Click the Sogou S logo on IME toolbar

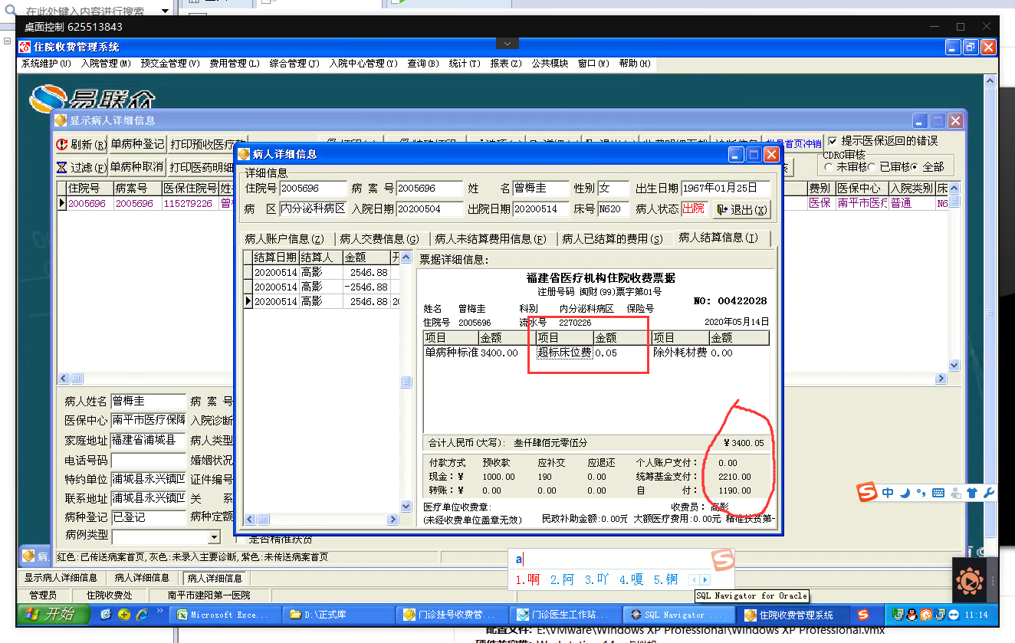coord(866,492)
